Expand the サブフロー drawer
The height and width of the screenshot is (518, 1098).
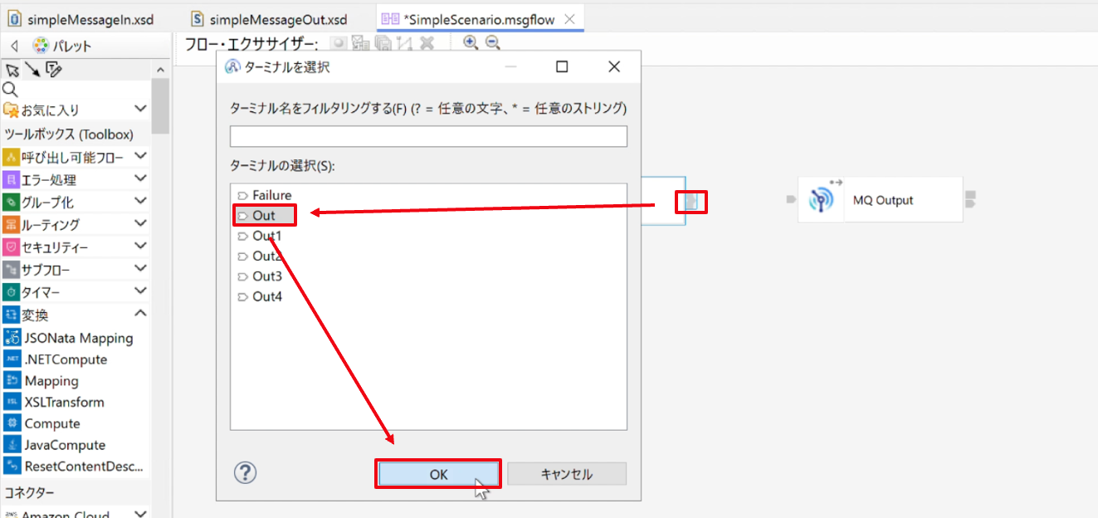pyautogui.click(x=140, y=269)
